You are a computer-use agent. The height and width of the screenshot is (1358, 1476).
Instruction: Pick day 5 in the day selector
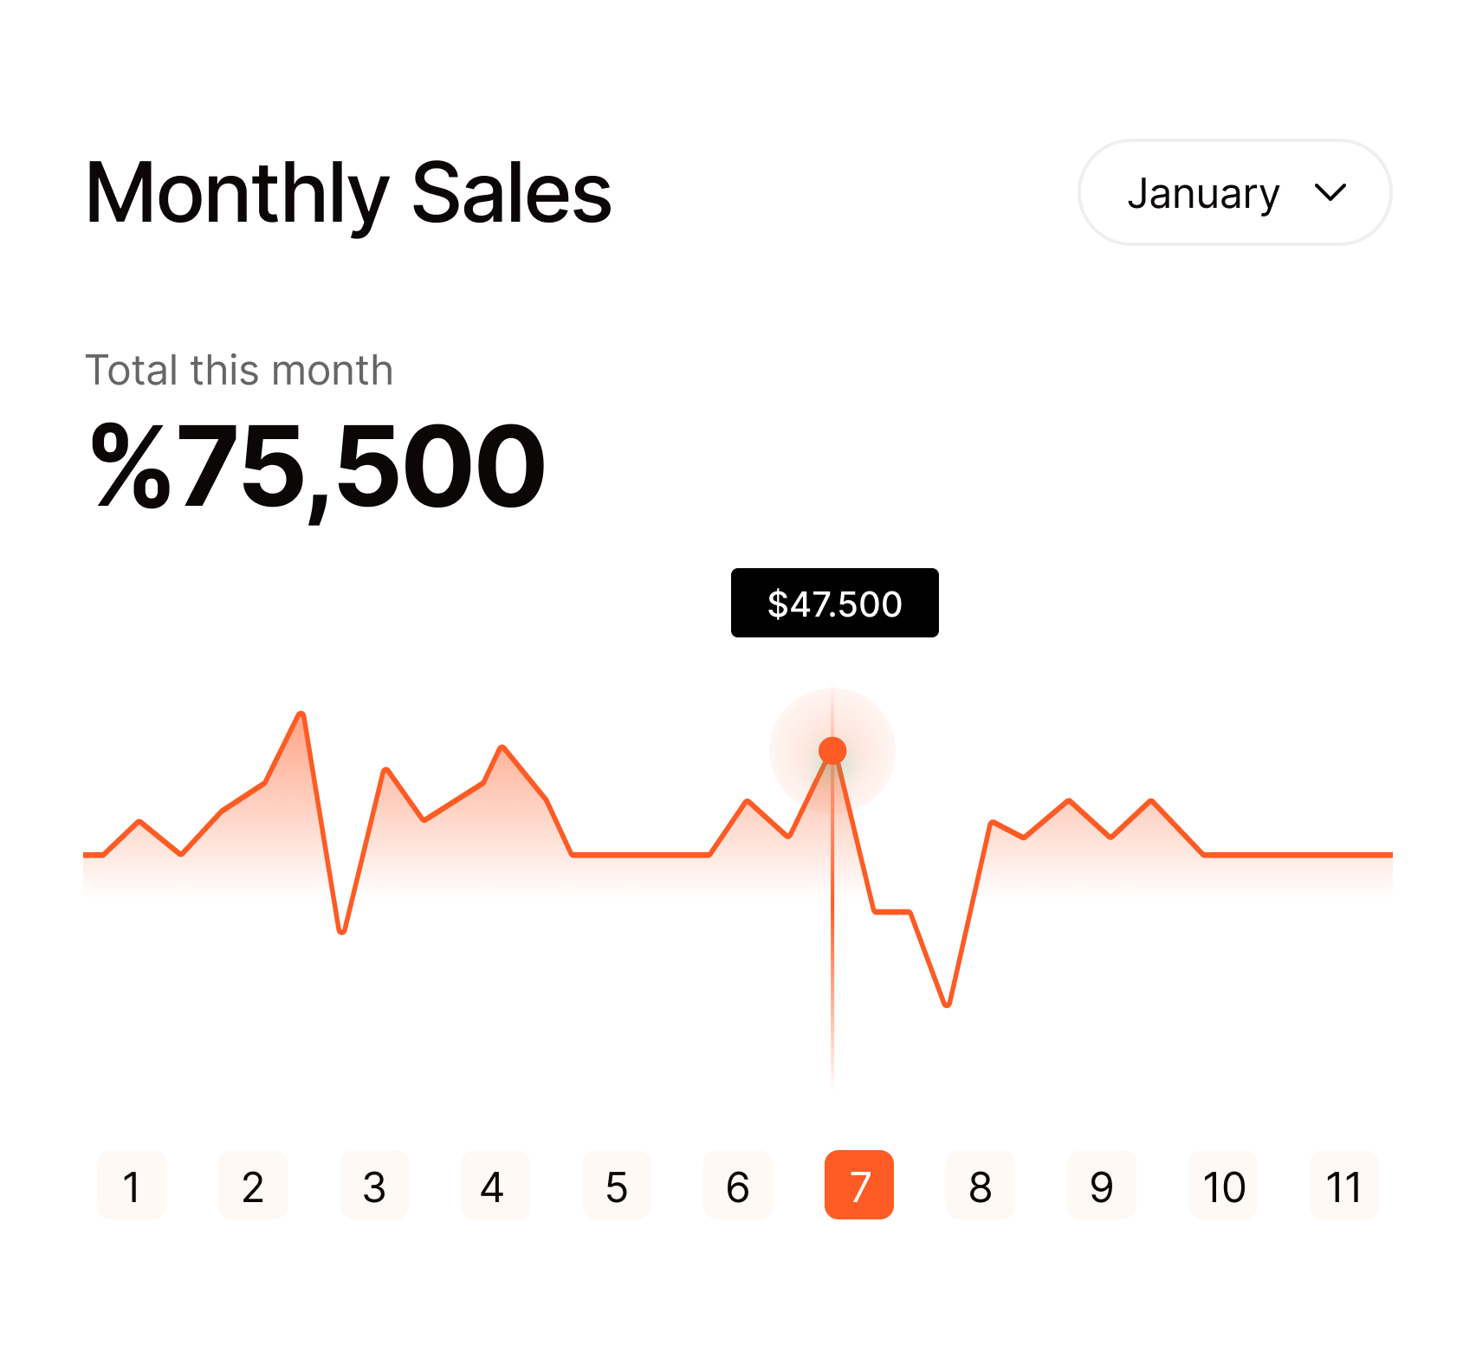click(617, 1185)
